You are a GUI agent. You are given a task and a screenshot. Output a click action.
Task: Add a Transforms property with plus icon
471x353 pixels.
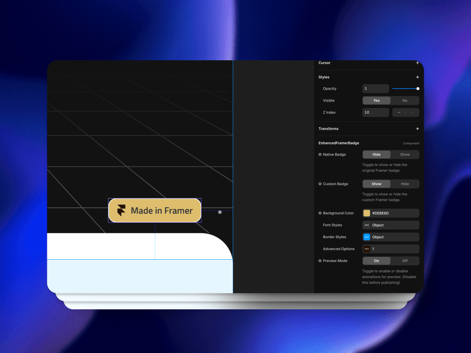click(417, 129)
